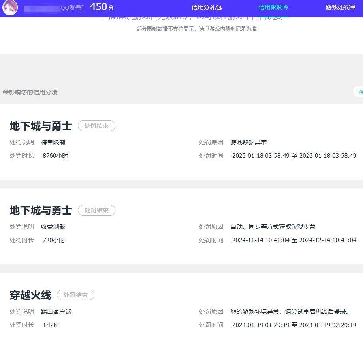Open the 信用分礼包 tab
The width and height of the screenshot is (363, 346).
coord(207,7)
